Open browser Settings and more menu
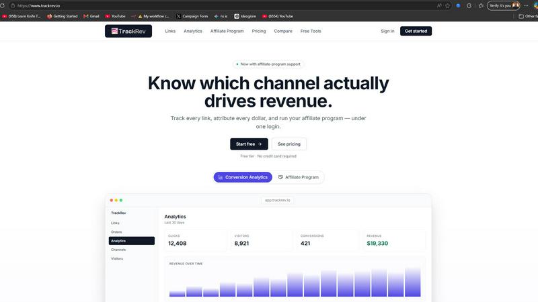Image resolution: width=538 pixels, height=302 pixels. [526, 5]
